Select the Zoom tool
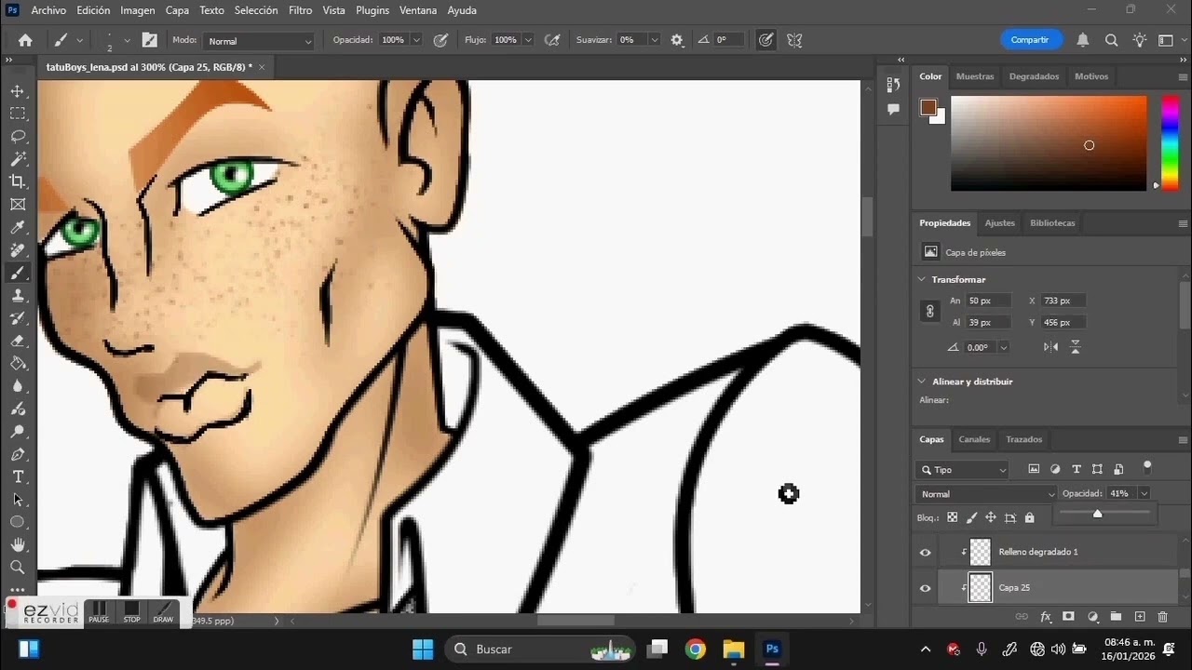 click(18, 567)
